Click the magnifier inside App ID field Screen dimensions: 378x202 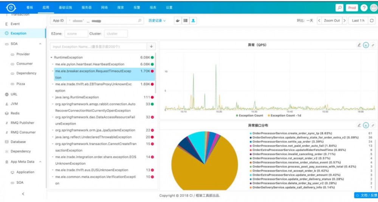pyautogui.click(x=139, y=21)
